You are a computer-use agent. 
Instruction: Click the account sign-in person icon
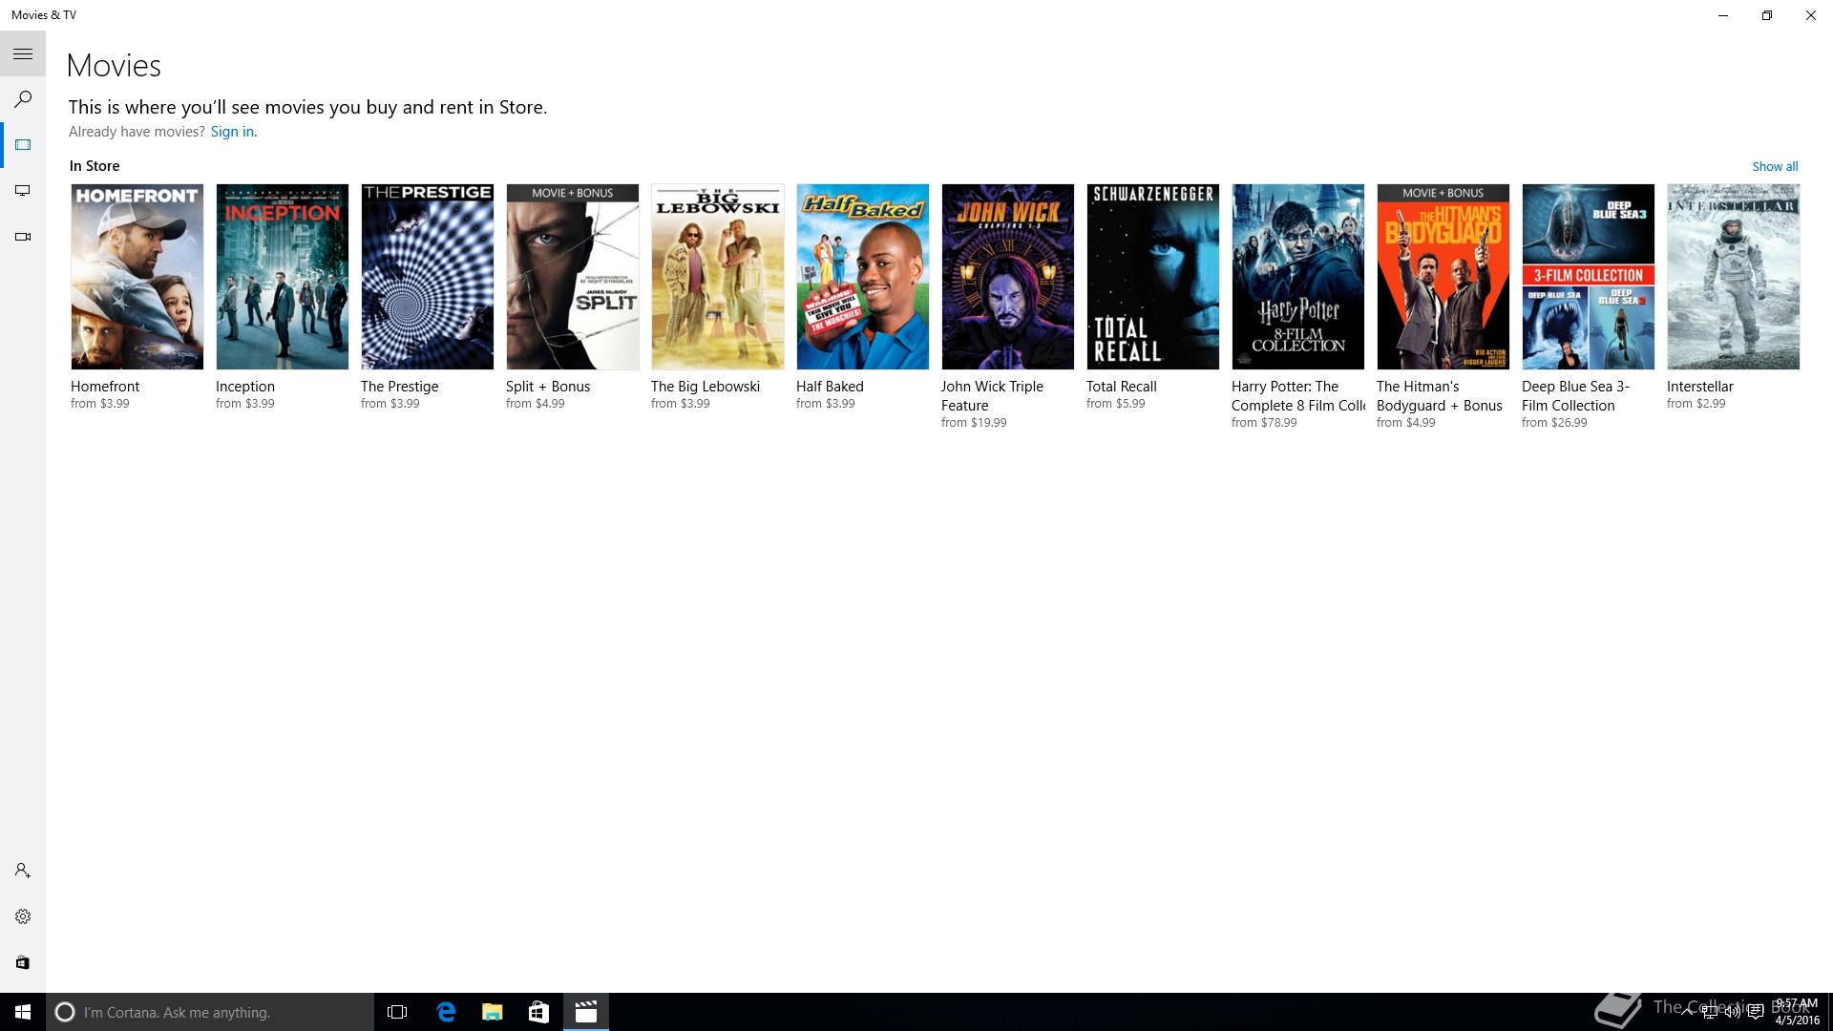23,871
